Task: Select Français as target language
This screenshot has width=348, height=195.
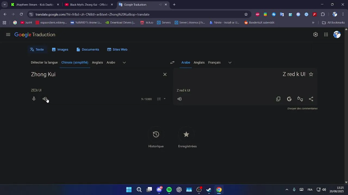Action: coord(215,63)
